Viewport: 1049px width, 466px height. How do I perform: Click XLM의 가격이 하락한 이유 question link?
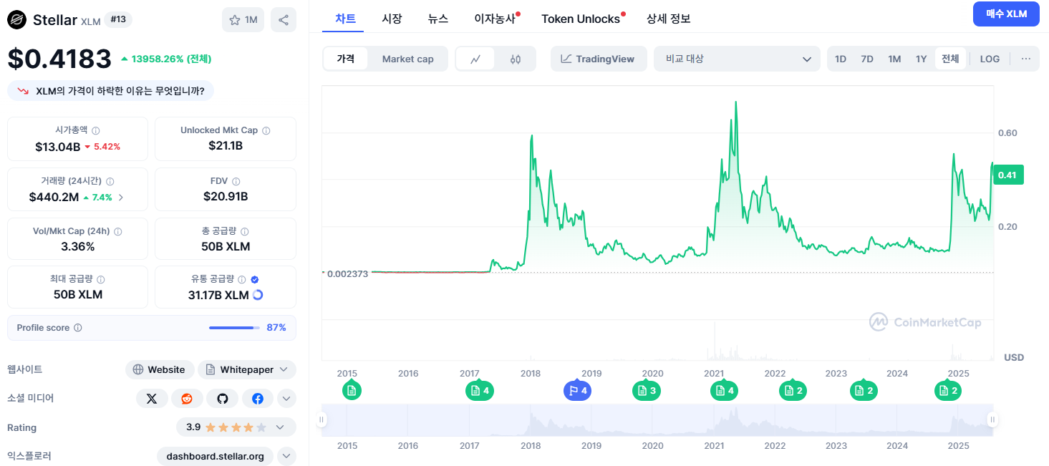(x=111, y=91)
